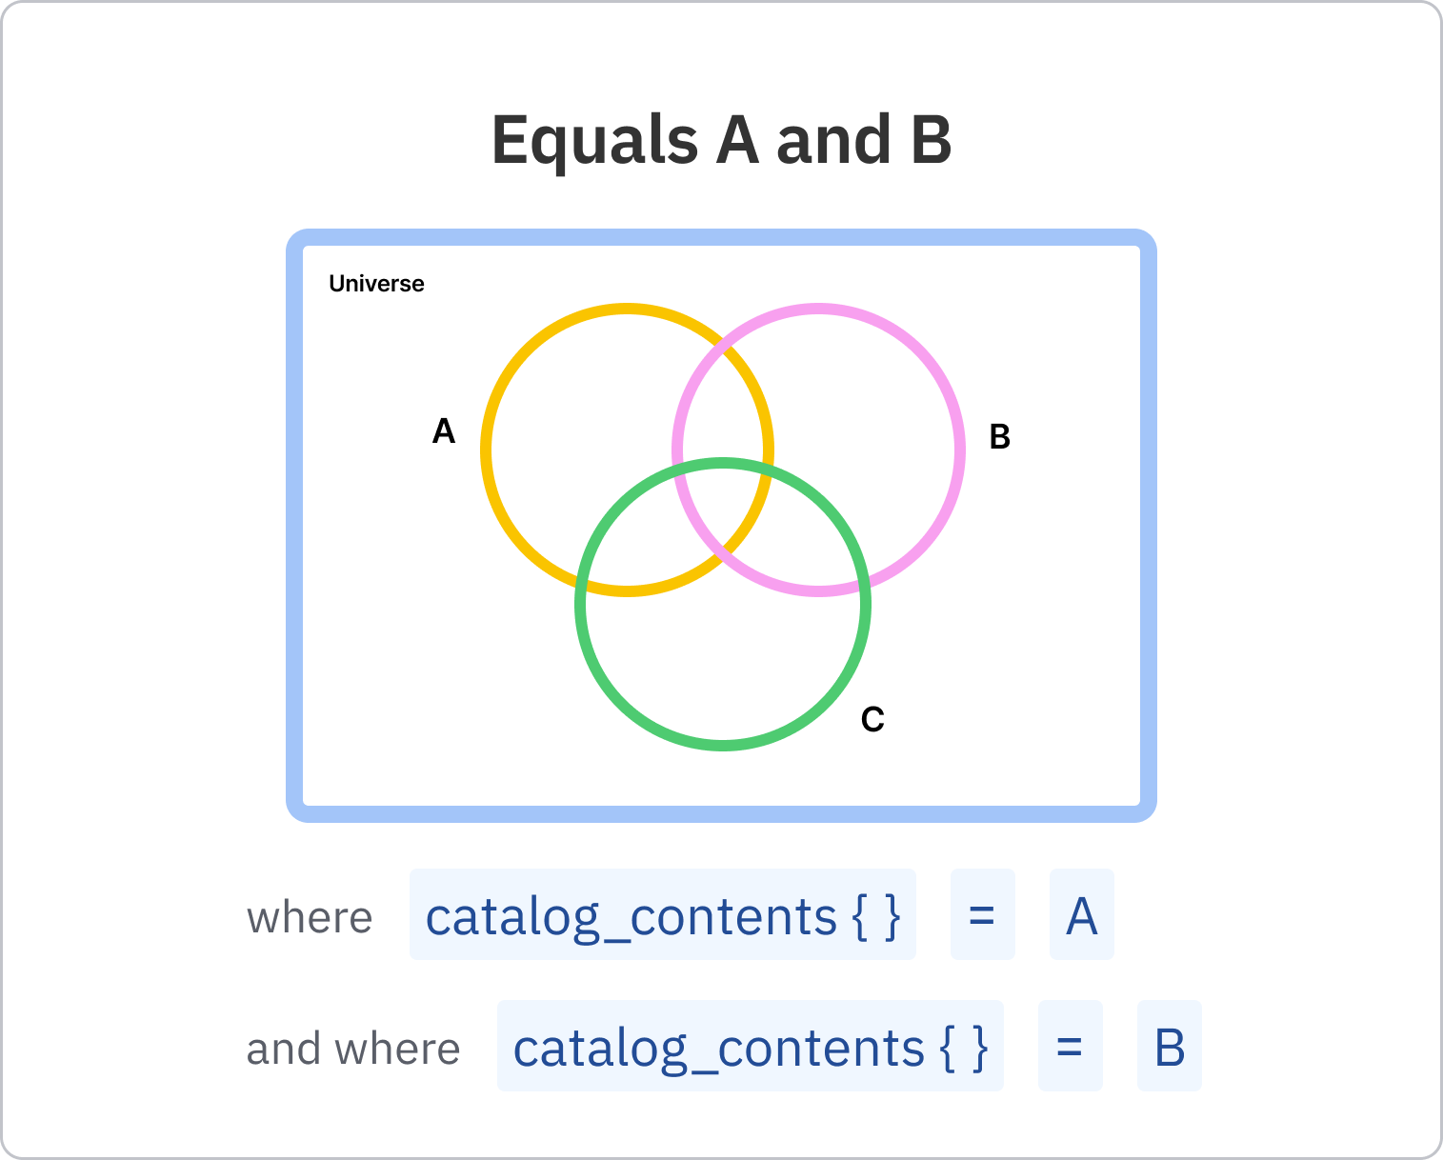
Task: Open the catalog_contents field in the "and where" row
Action: [x=750, y=1046]
